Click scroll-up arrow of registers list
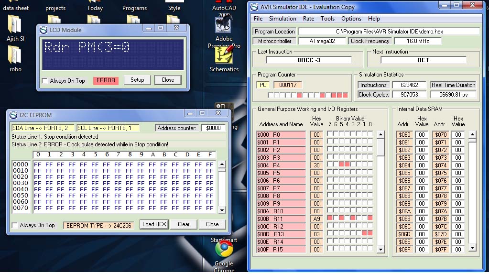This screenshot has height=274, width=489. [x=380, y=135]
